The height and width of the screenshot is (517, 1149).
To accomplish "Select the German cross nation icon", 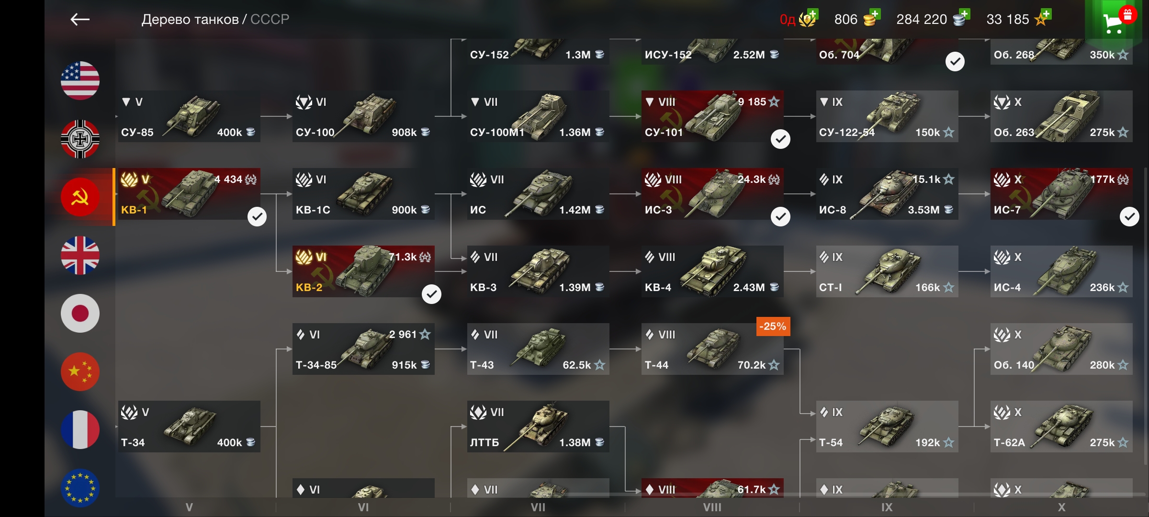I will click(x=80, y=139).
